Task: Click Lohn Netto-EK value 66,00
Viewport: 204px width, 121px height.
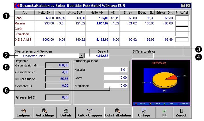Action: click(x=50, y=18)
